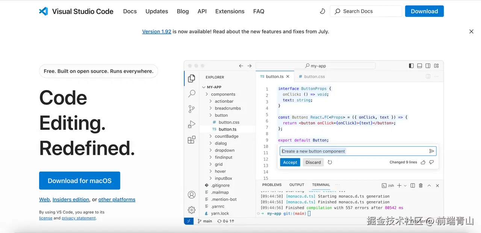This screenshot has width=481, height=233.
Task: Open the Insiders edition link
Action: tap(71, 200)
